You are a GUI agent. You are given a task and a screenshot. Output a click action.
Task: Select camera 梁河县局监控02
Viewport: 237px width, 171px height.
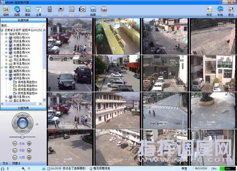coord(25,85)
